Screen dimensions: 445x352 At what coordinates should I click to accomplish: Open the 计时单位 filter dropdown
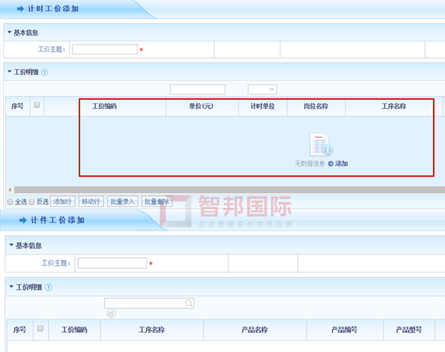(262, 90)
